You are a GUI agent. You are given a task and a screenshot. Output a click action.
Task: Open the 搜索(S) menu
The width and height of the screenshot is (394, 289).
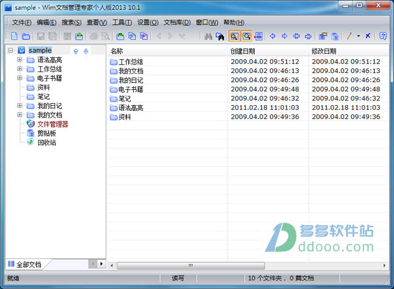pyautogui.click(x=72, y=22)
